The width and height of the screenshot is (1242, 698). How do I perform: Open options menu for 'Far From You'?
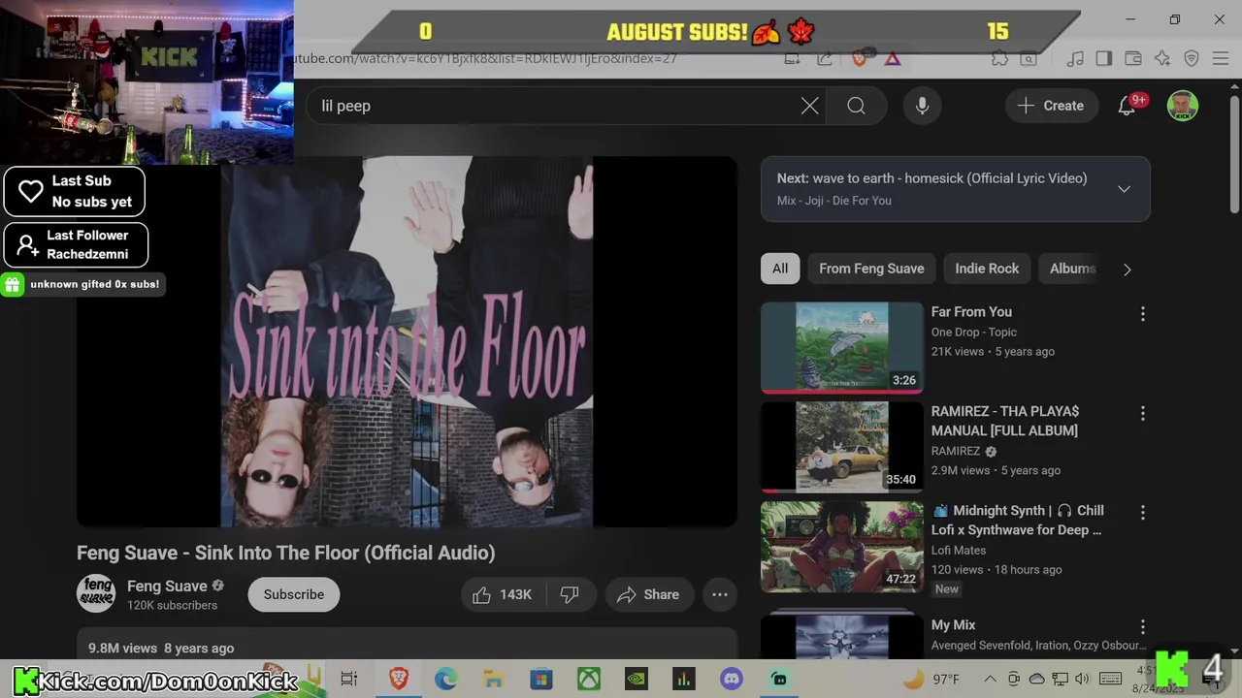pyautogui.click(x=1142, y=314)
